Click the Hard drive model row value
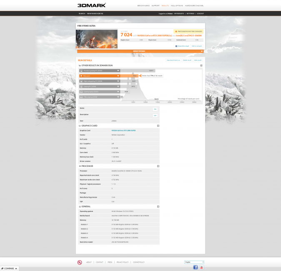Image resolution: width=281 pixels, height=271 pixels. (120, 242)
